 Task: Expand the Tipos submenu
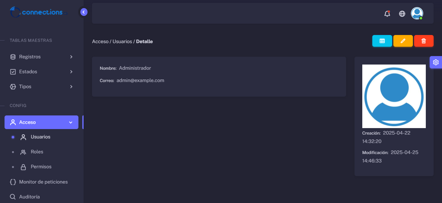41,87
